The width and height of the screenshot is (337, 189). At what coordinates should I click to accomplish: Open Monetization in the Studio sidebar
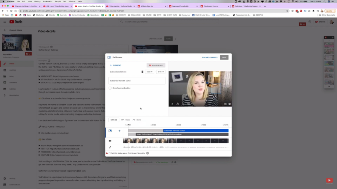17,95
